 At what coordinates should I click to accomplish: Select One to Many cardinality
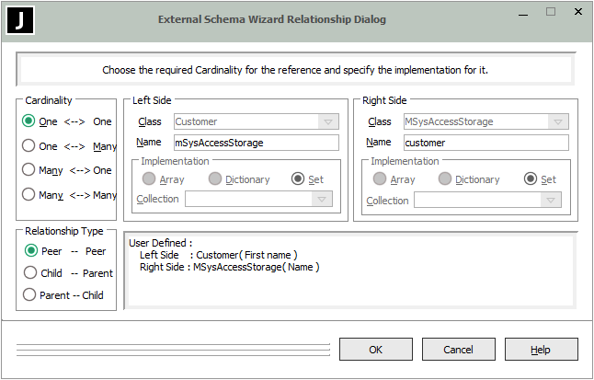(x=29, y=146)
